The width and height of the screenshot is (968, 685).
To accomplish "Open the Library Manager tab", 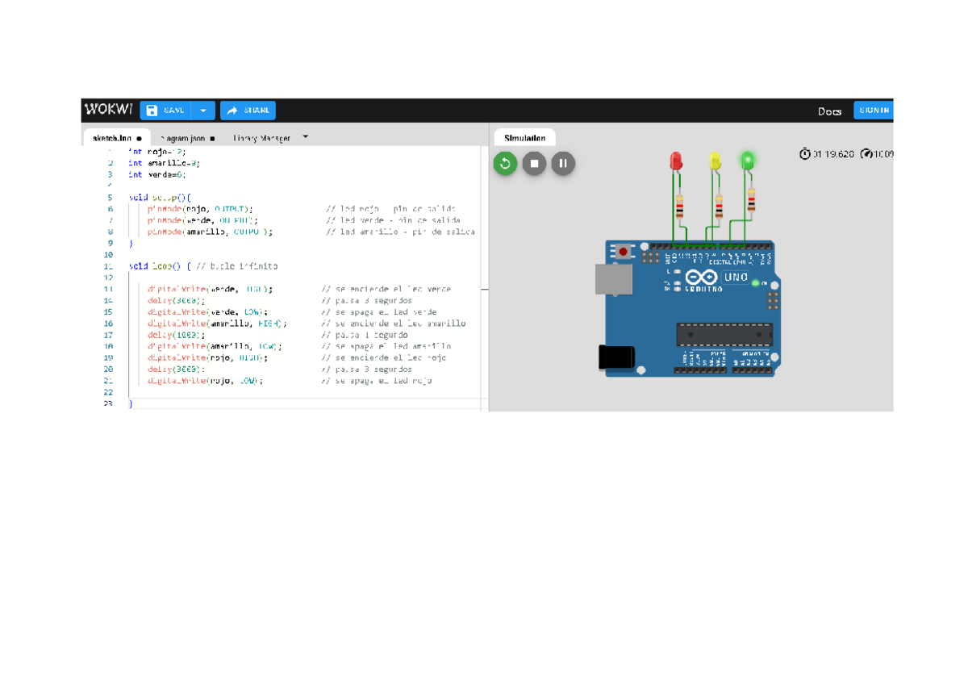I will [261, 139].
